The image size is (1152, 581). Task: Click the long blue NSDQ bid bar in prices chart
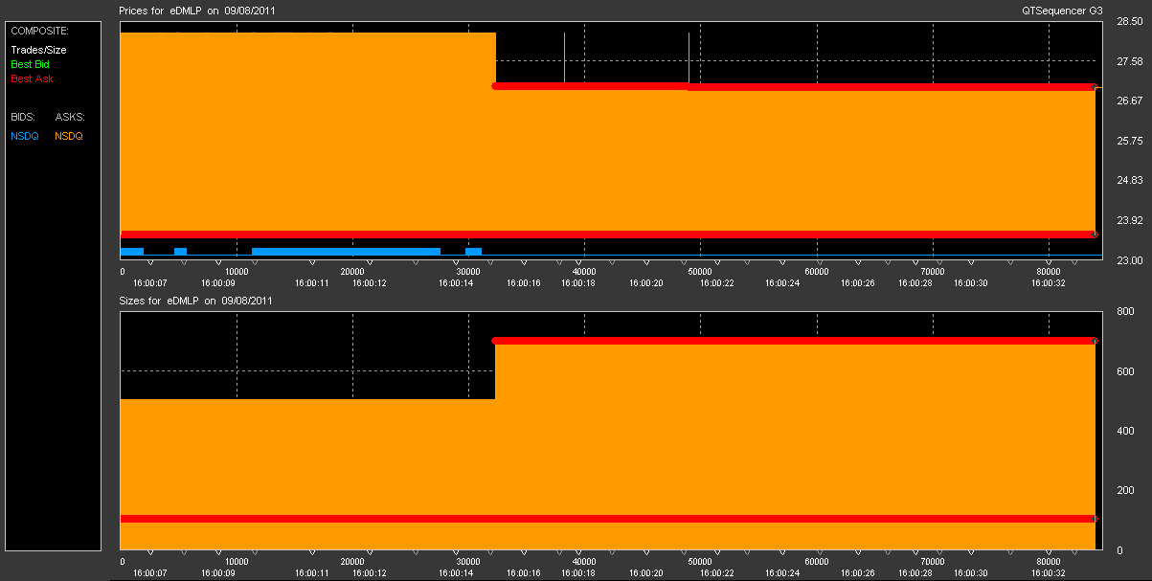tap(346, 251)
